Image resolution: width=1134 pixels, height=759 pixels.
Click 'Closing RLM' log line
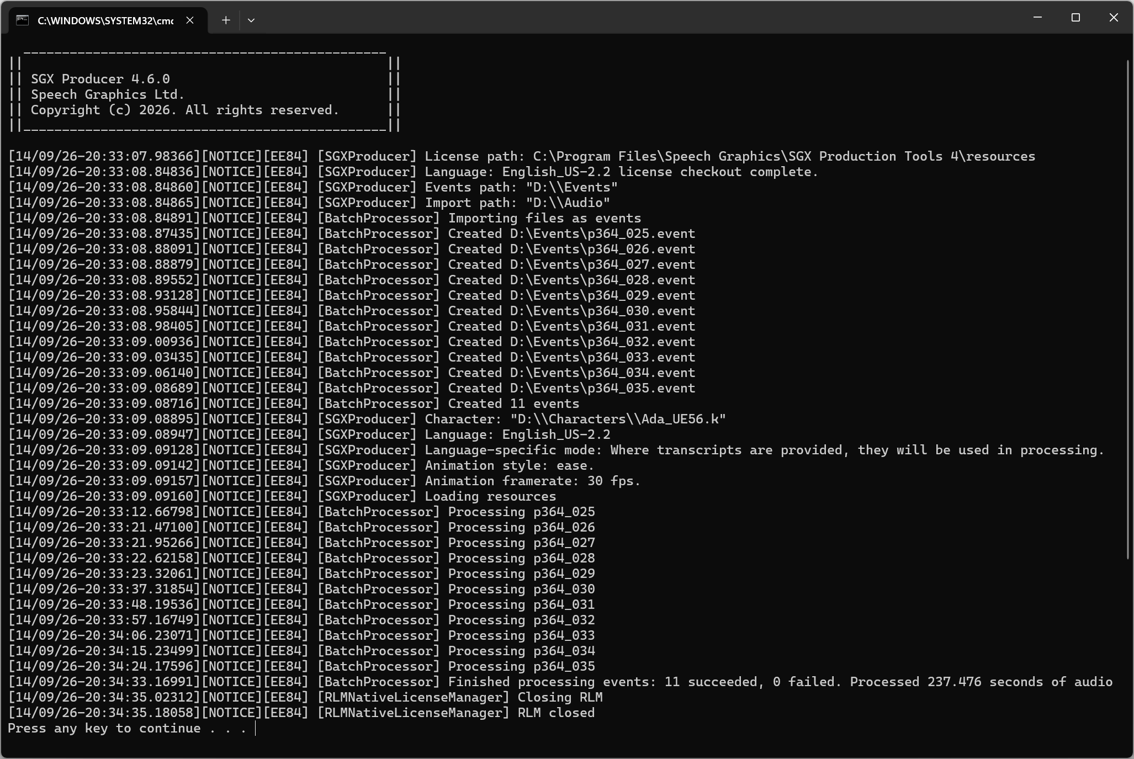click(305, 697)
